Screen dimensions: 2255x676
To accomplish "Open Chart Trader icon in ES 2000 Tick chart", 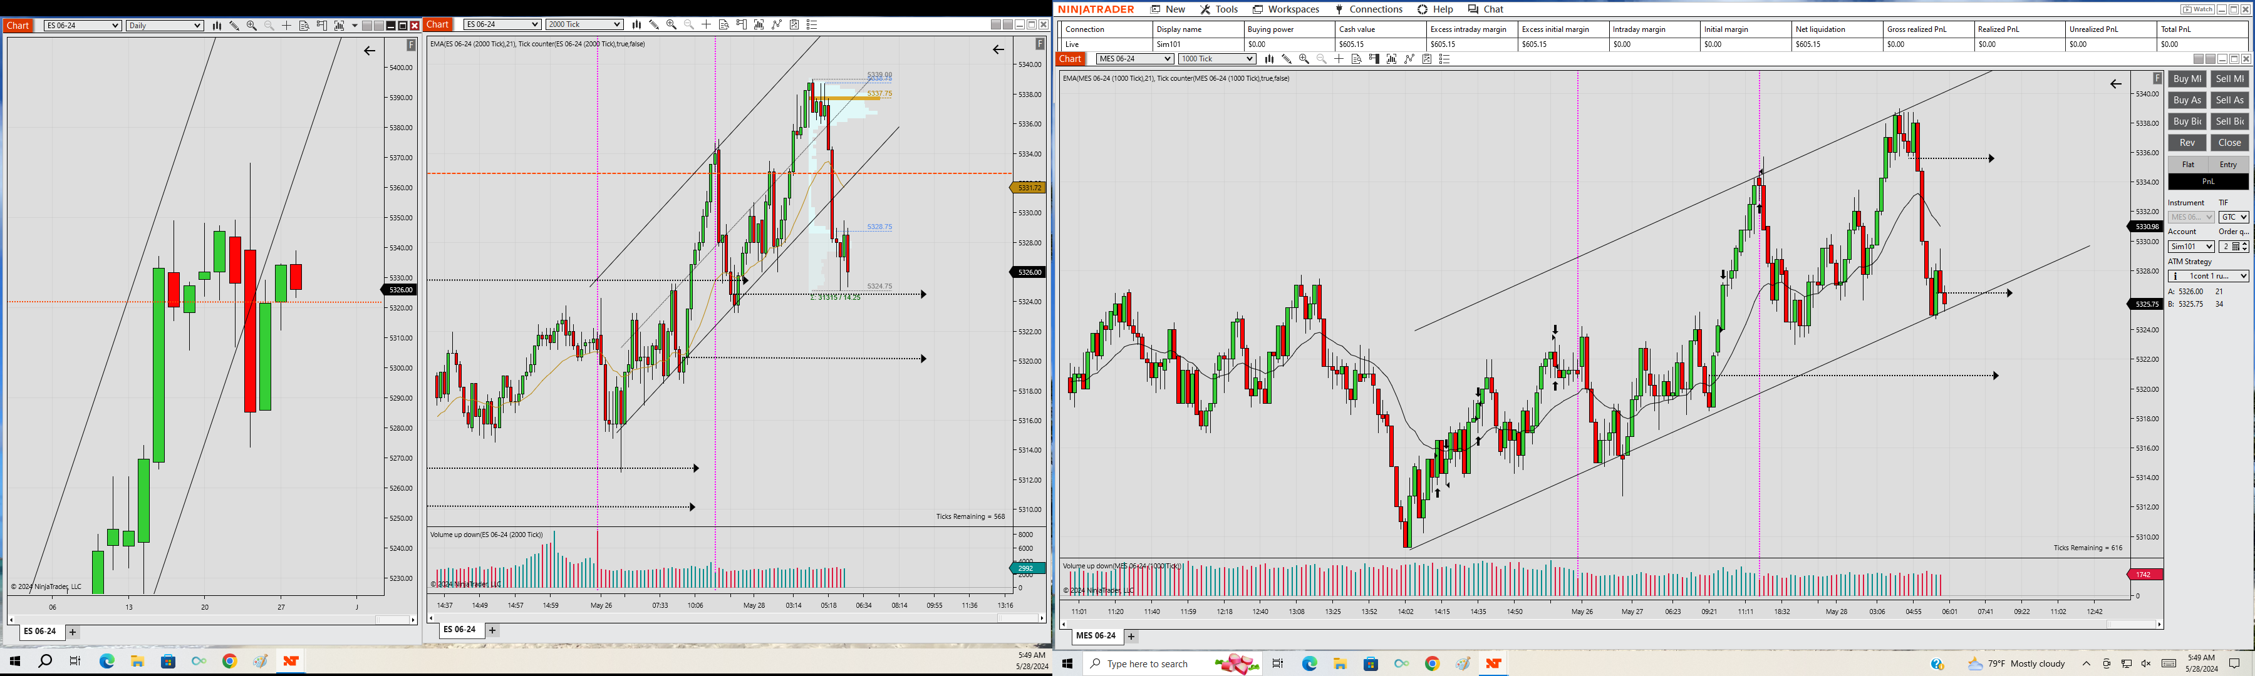I will pos(742,24).
